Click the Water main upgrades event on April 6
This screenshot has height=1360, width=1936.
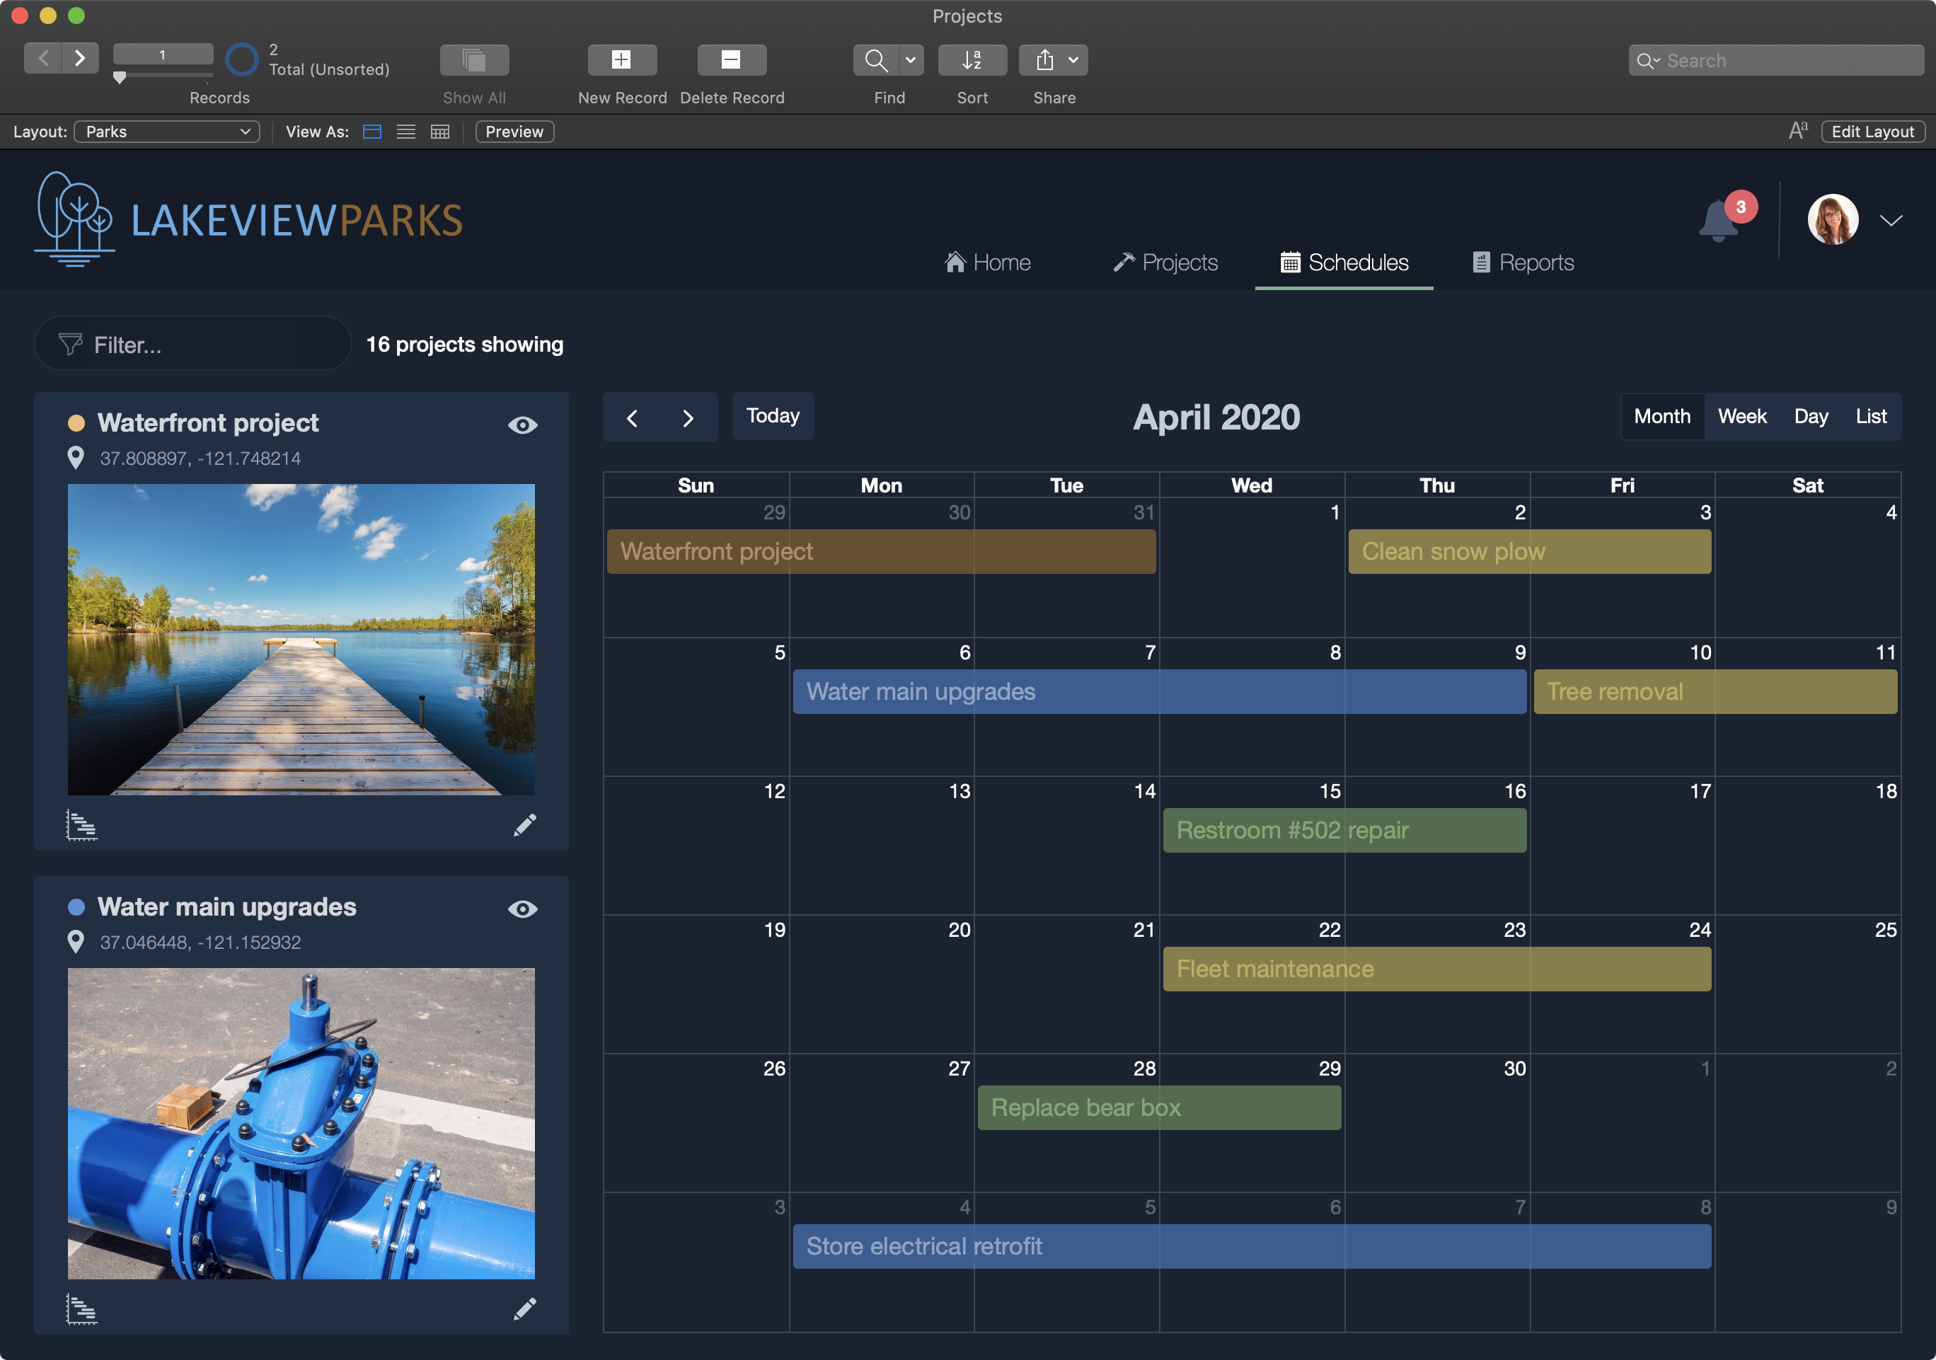(919, 691)
